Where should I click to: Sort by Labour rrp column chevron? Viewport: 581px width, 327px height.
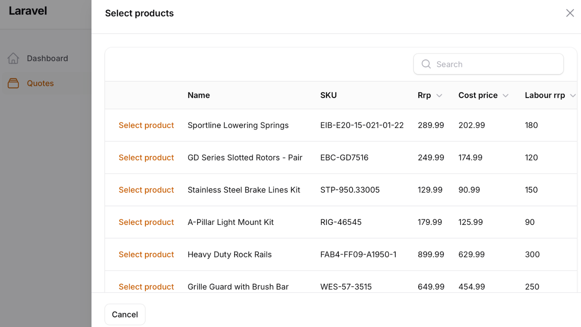point(573,96)
